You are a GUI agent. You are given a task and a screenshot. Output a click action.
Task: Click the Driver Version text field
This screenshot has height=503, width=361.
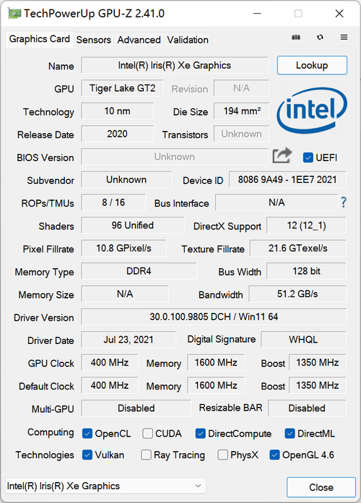pos(214,317)
